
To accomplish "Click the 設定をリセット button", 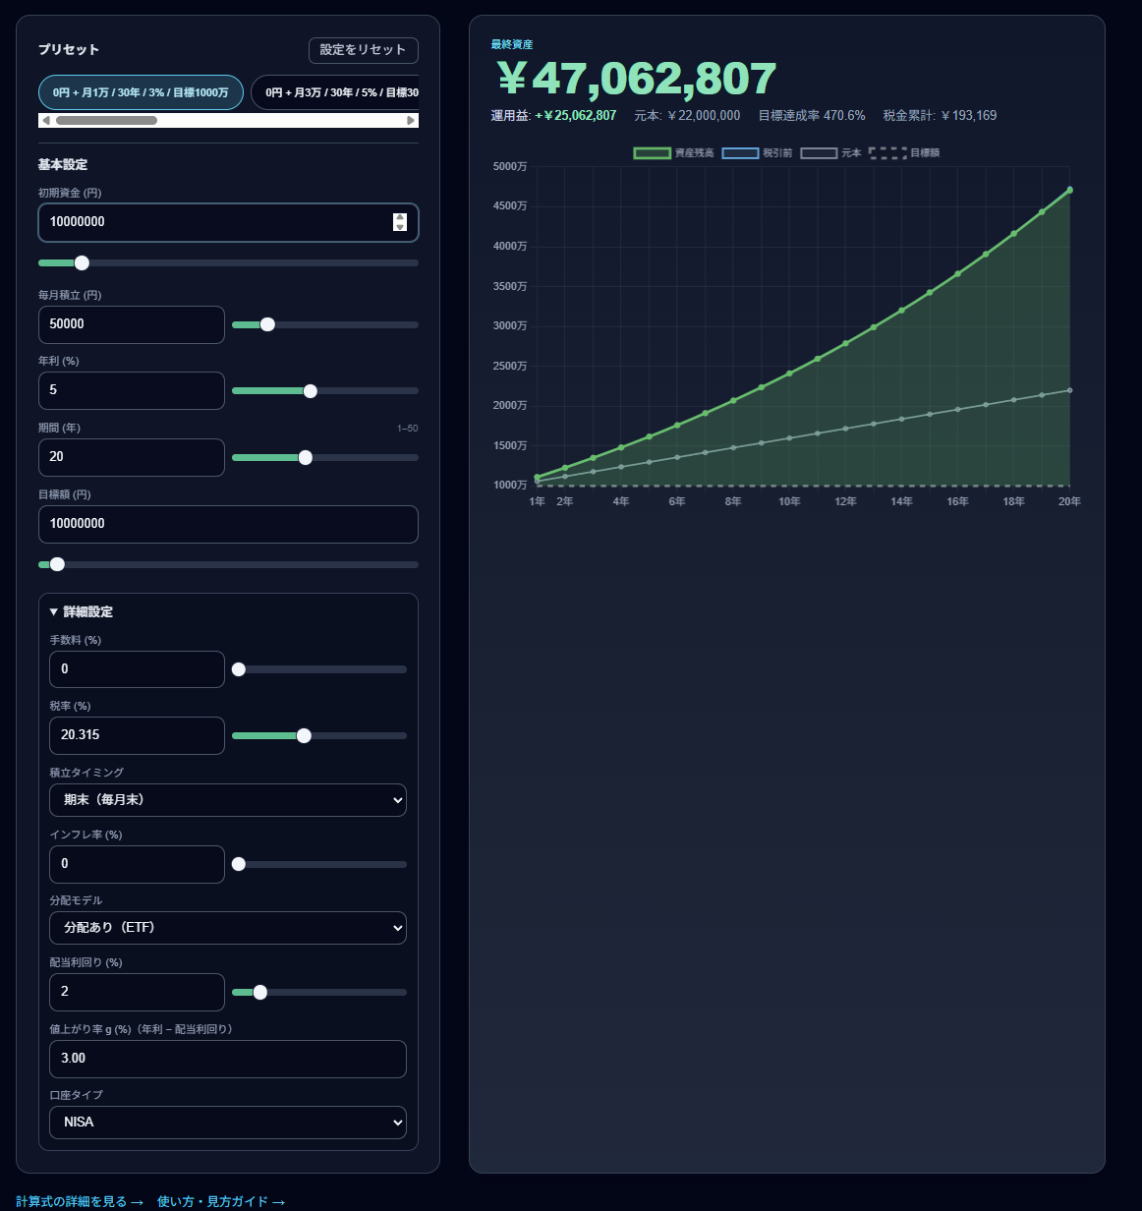I will [x=363, y=50].
